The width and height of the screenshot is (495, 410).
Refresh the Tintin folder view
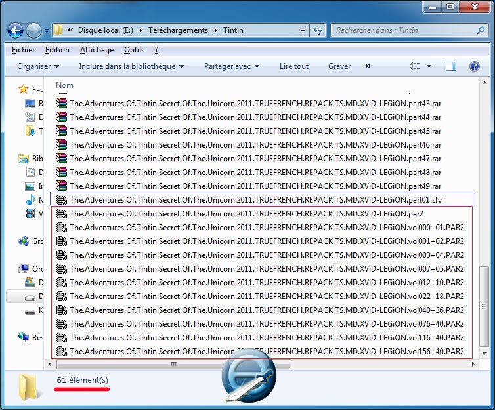318,30
